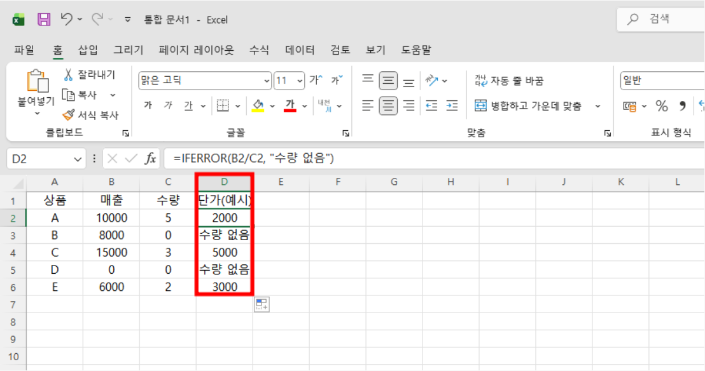The height and width of the screenshot is (371, 705).
Task: Click the Auto Fill Options icon below D6
Action: pyautogui.click(x=262, y=304)
